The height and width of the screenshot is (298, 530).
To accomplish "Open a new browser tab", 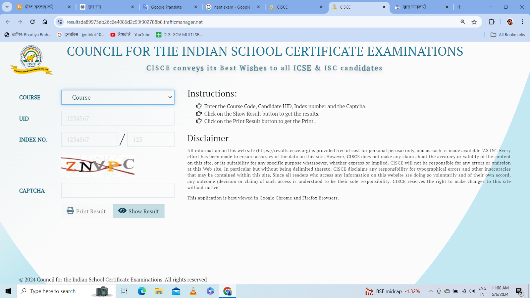I will [459, 7].
